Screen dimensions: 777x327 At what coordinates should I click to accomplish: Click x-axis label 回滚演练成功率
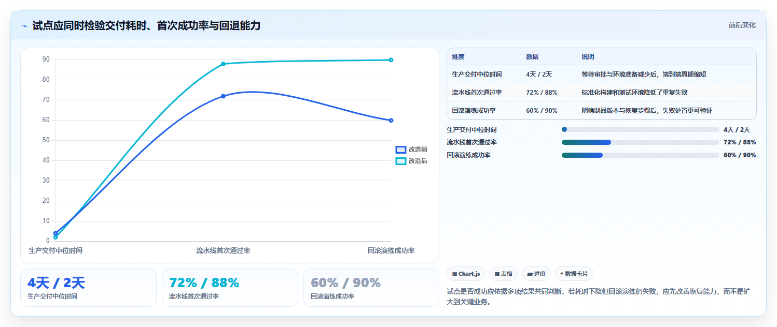(x=391, y=250)
